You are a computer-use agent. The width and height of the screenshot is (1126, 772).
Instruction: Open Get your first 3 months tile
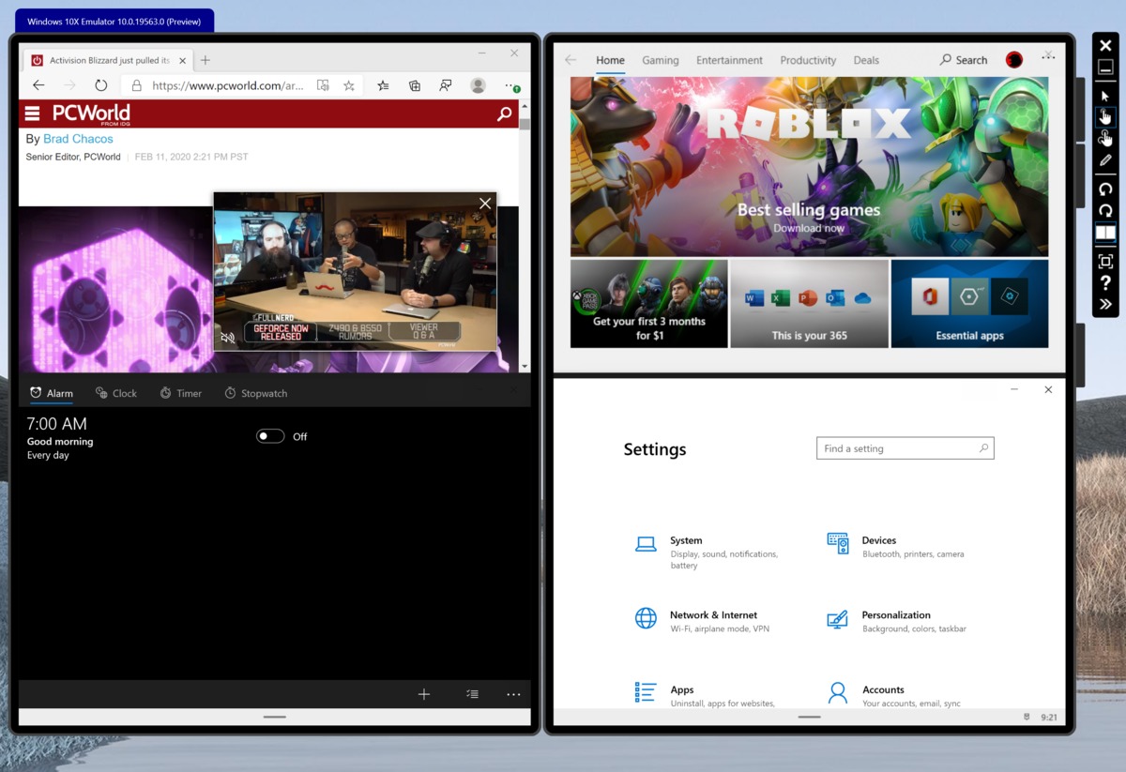click(649, 304)
